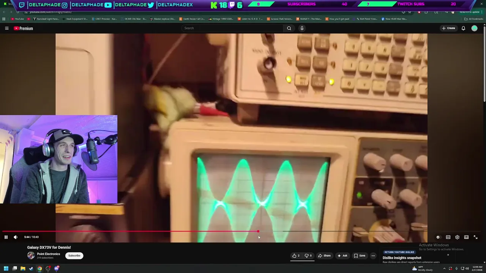The width and height of the screenshot is (486, 273).
Task: Open the clock and date flyout
Action: coord(477,268)
